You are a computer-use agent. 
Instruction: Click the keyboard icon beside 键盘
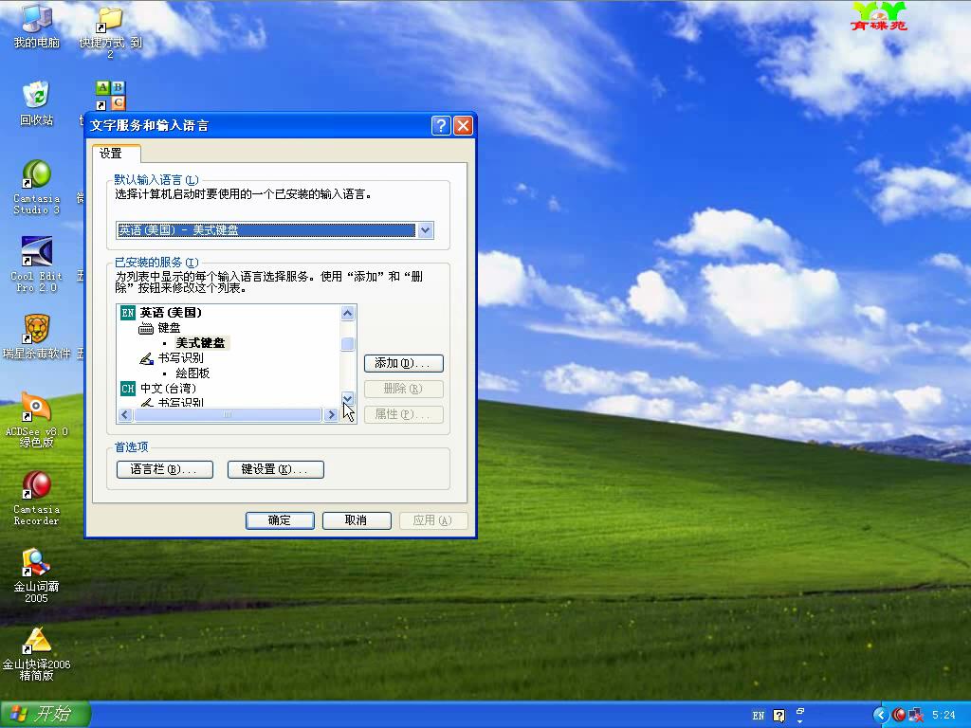146,328
